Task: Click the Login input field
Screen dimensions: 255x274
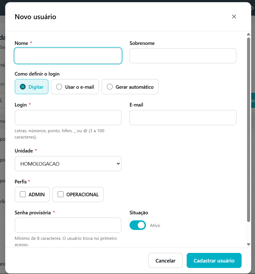Action: tap(68, 118)
